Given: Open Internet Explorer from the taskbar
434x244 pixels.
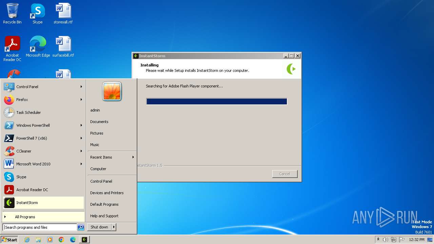Looking at the screenshot, I should [x=27, y=240].
